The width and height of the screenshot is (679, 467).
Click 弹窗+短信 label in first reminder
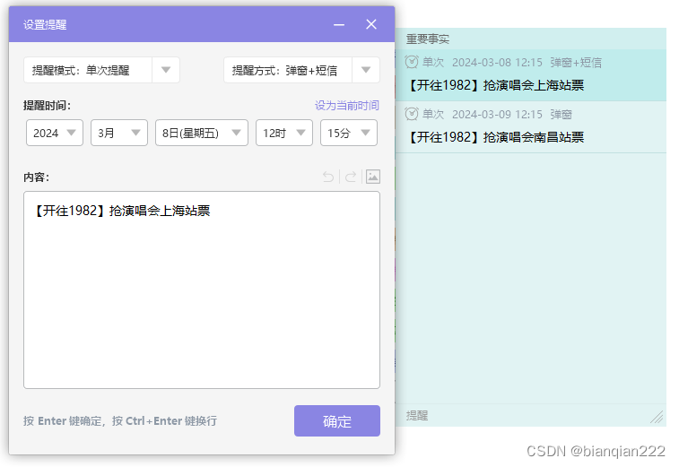pos(576,63)
